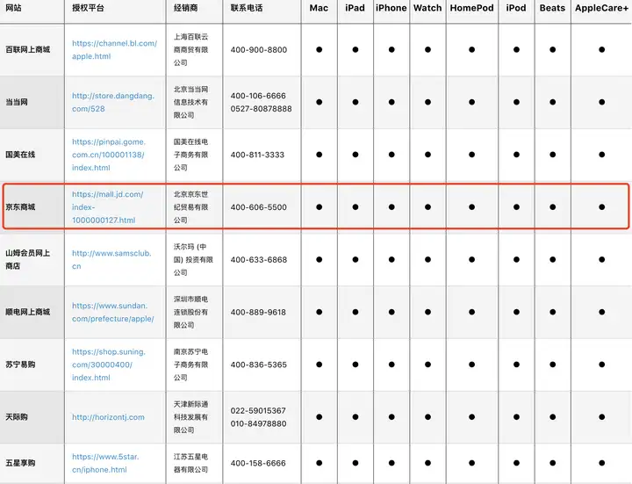Open the shop.suning.com link
Image resolution: width=632 pixels, height=484 pixels.
pyautogui.click(x=109, y=365)
